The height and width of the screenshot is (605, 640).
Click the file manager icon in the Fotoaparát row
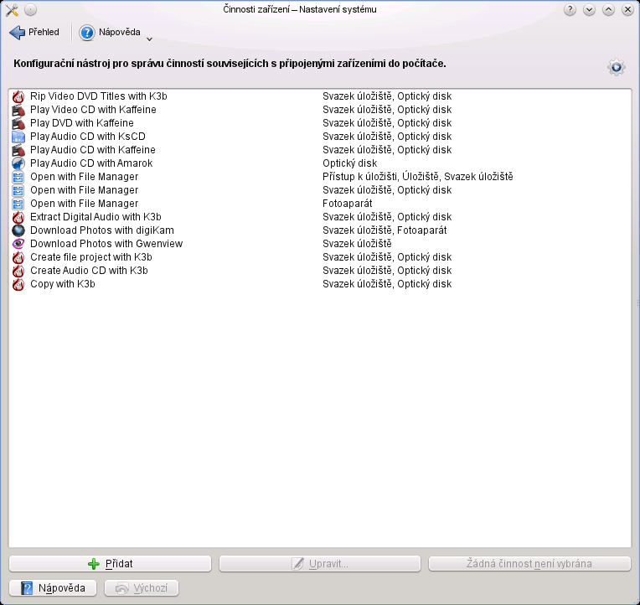point(18,204)
